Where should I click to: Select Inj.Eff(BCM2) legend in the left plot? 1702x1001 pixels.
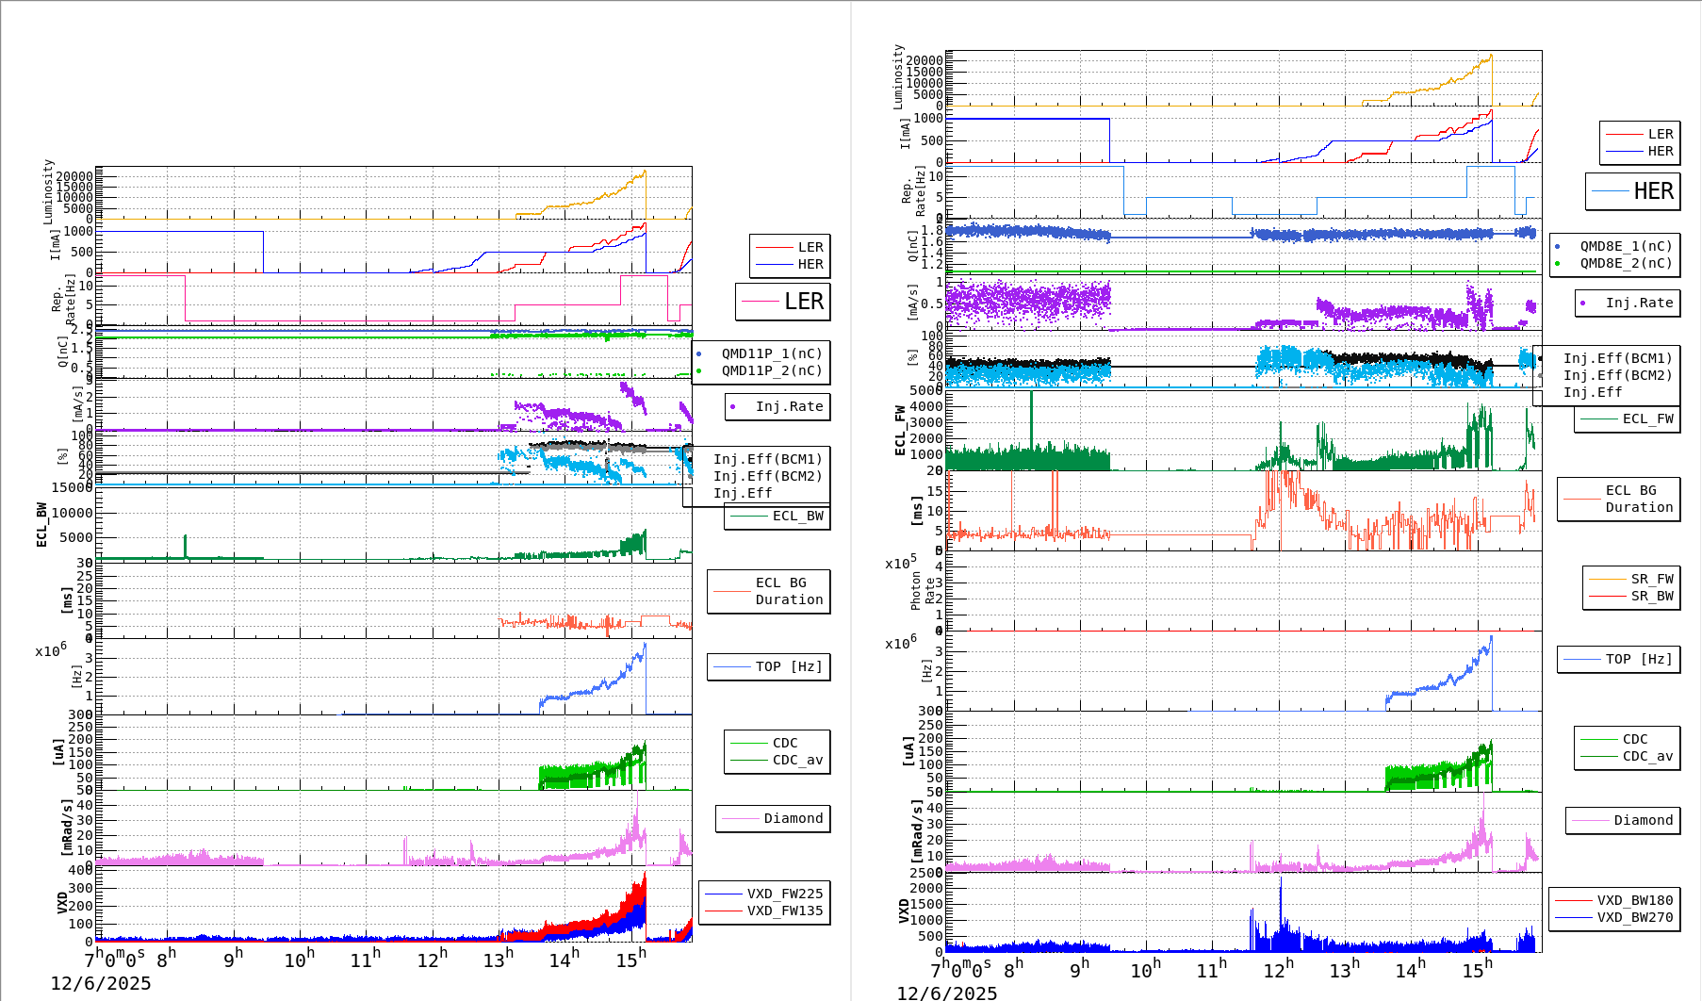[768, 476]
